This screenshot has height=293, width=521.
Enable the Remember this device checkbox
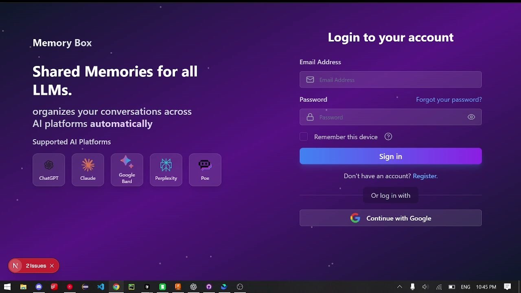pos(304,137)
